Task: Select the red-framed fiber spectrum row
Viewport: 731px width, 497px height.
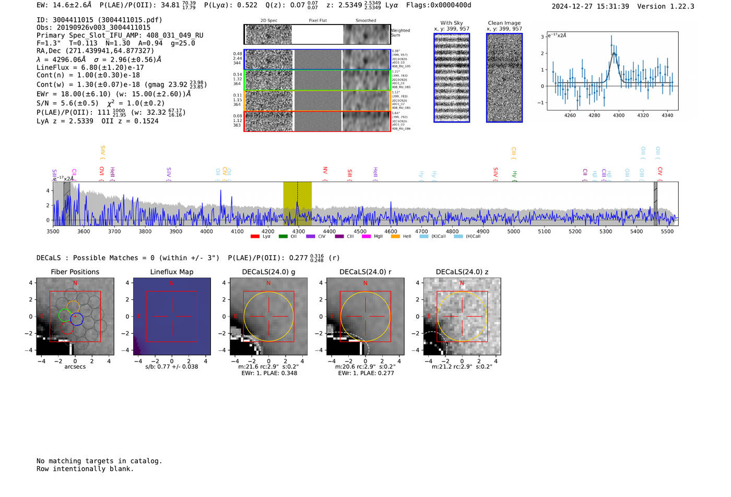Action: pos(317,122)
